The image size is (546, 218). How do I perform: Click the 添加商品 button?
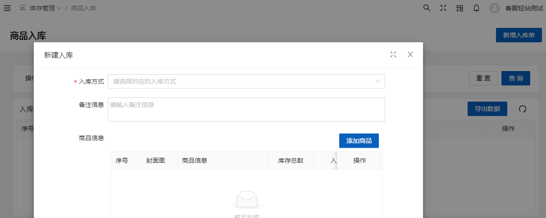pos(359,141)
